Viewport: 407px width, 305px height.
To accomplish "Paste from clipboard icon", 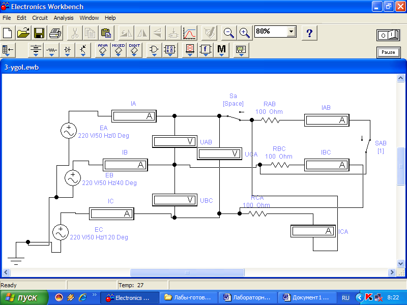I will click(x=106, y=33).
